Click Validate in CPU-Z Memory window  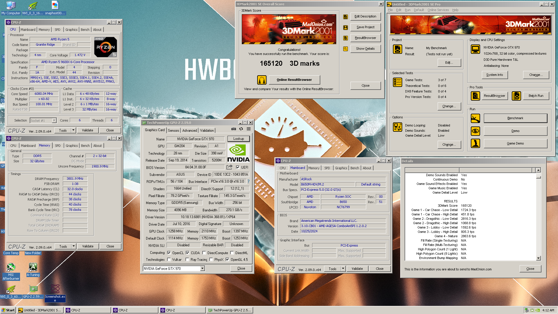click(x=88, y=246)
